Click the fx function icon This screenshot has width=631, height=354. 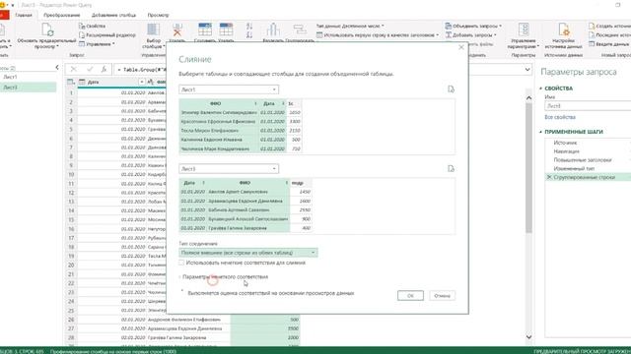[104, 70]
